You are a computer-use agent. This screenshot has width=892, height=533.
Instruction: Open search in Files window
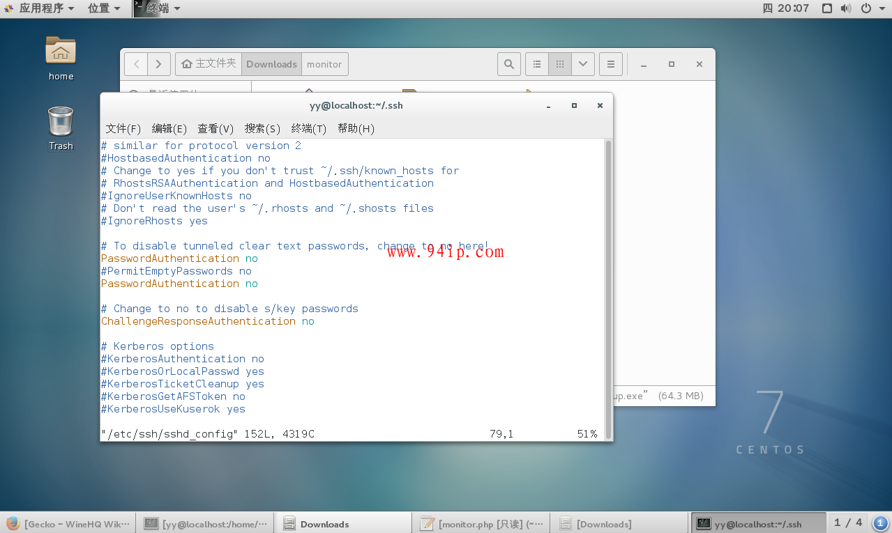click(x=509, y=64)
